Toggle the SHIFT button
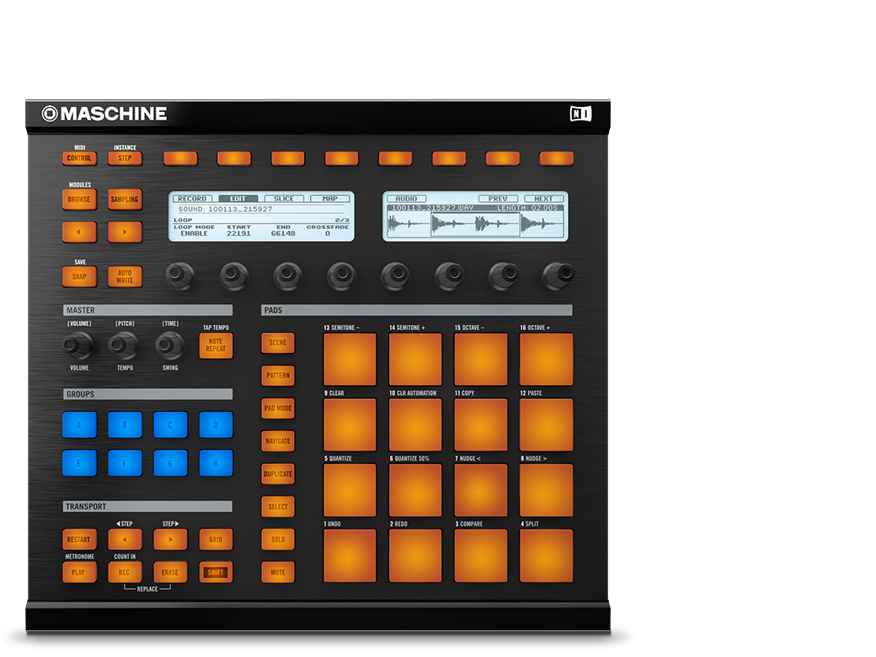 pos(216,573)
